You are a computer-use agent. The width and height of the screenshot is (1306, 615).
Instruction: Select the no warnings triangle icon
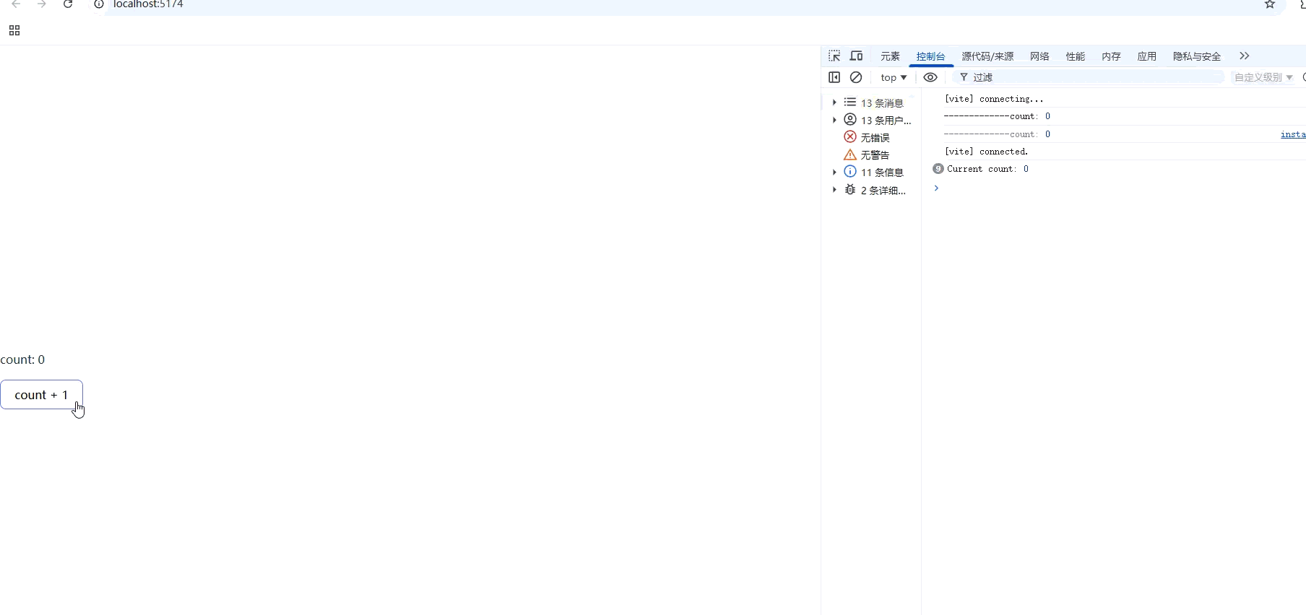tap(850, 154)
